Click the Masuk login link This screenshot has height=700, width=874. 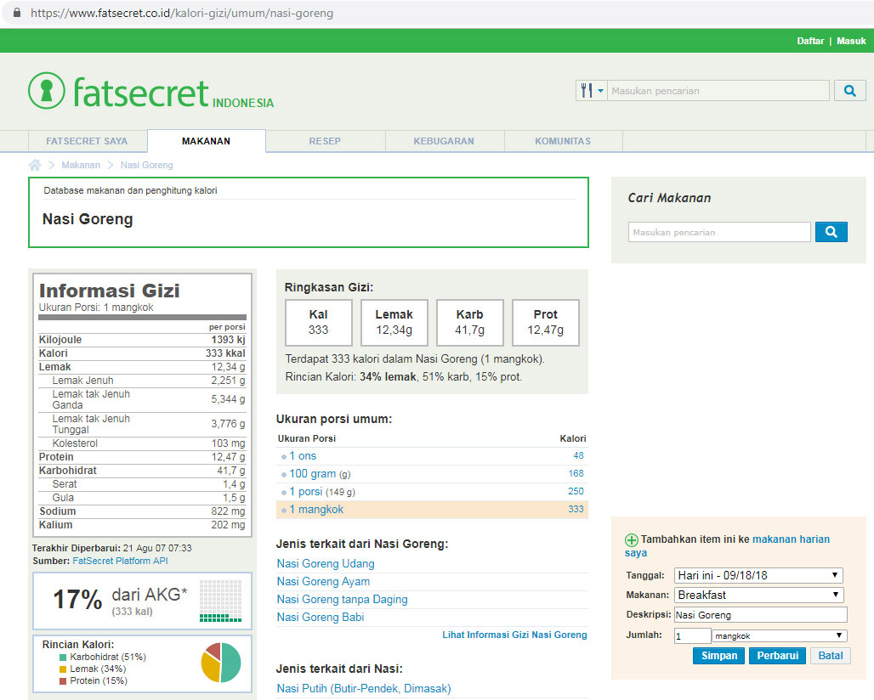851,41
